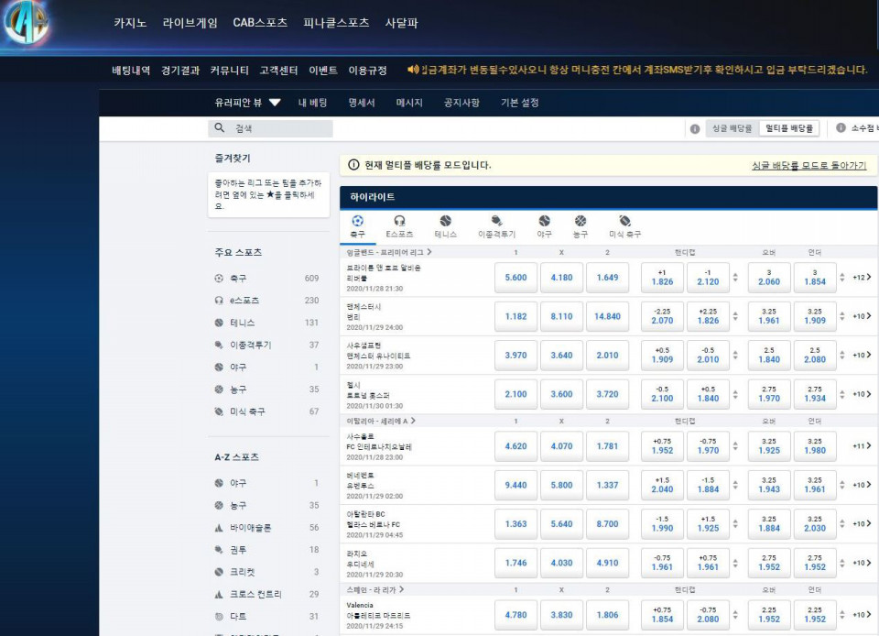Screen dimensions: 879x636
Task: Open the 유러피안 뷰 dropdown
Action: click(x=247, y=103)
